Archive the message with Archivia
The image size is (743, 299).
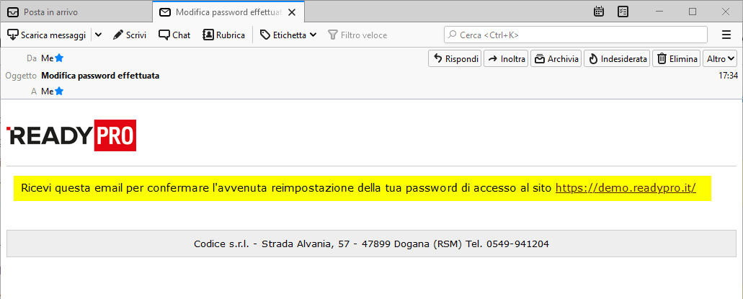(556, 59)
